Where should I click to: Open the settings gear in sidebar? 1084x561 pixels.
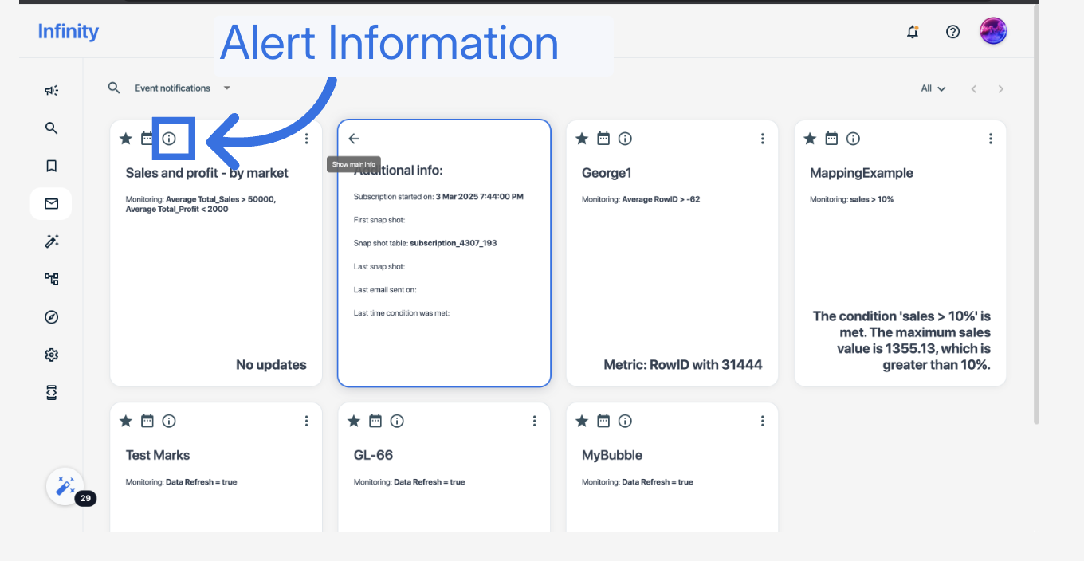pyautogui.click(x=51, y=355)
